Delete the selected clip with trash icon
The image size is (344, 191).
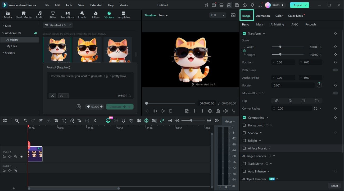[x=41, y=120]
